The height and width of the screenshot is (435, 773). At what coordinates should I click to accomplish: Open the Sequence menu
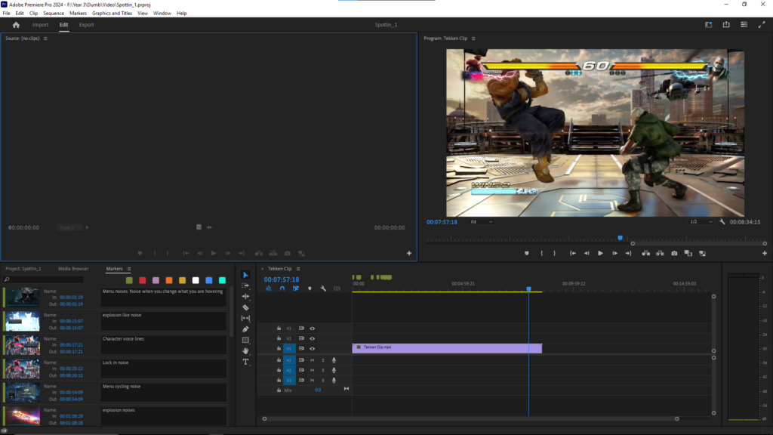tap(54, 14)
